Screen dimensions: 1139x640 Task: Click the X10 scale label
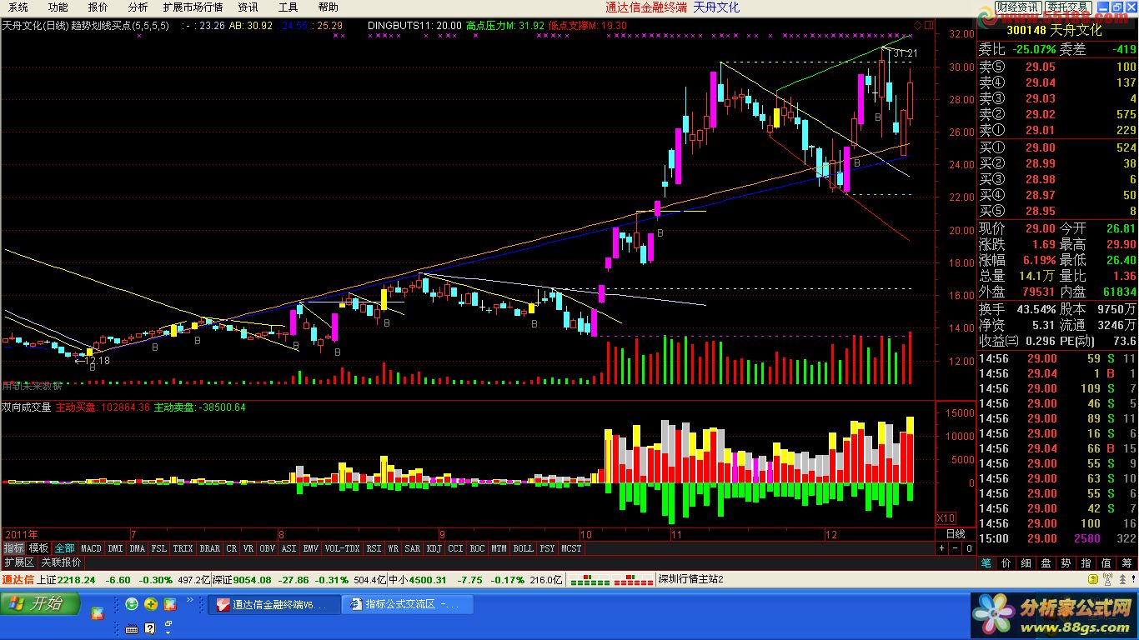946,517
